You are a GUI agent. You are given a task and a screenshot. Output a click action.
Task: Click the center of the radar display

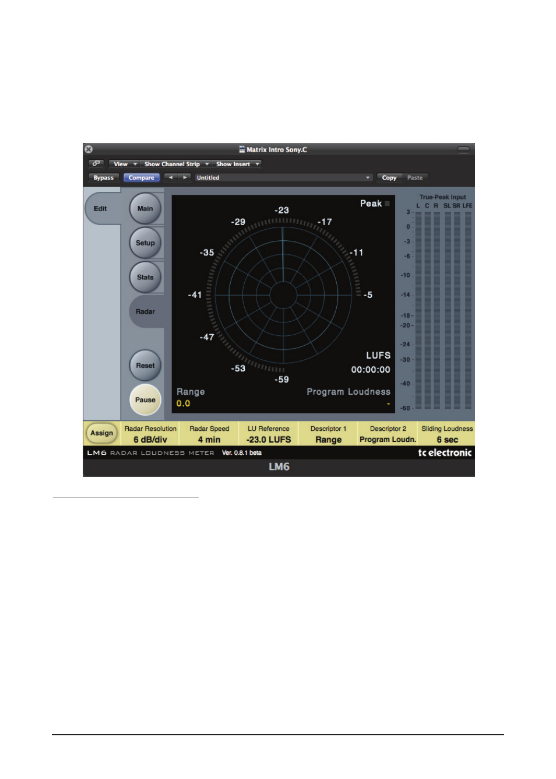283,296
